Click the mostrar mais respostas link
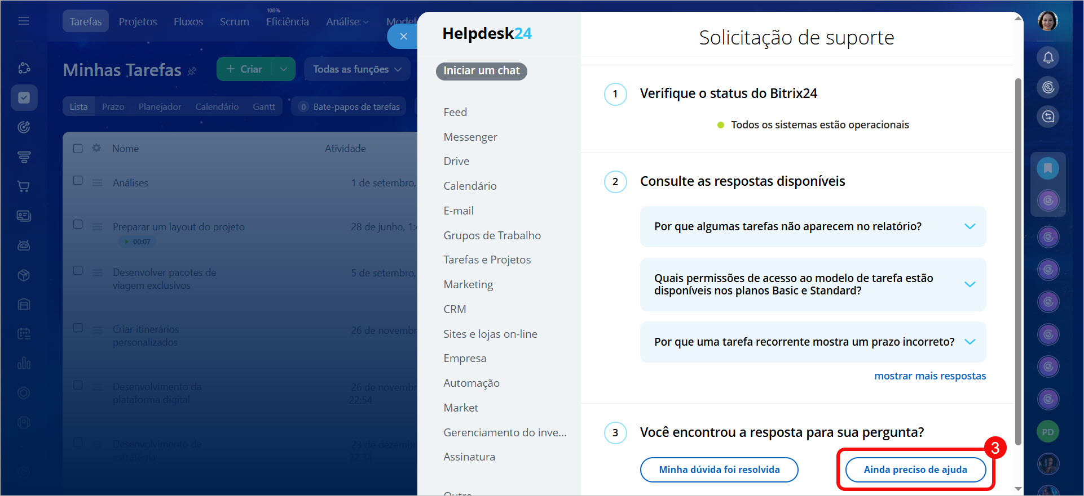The image size is (1084, 496). [x=929, y=376]
